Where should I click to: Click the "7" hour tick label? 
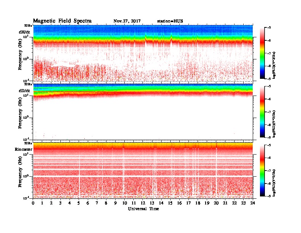[x=97, y=203]
